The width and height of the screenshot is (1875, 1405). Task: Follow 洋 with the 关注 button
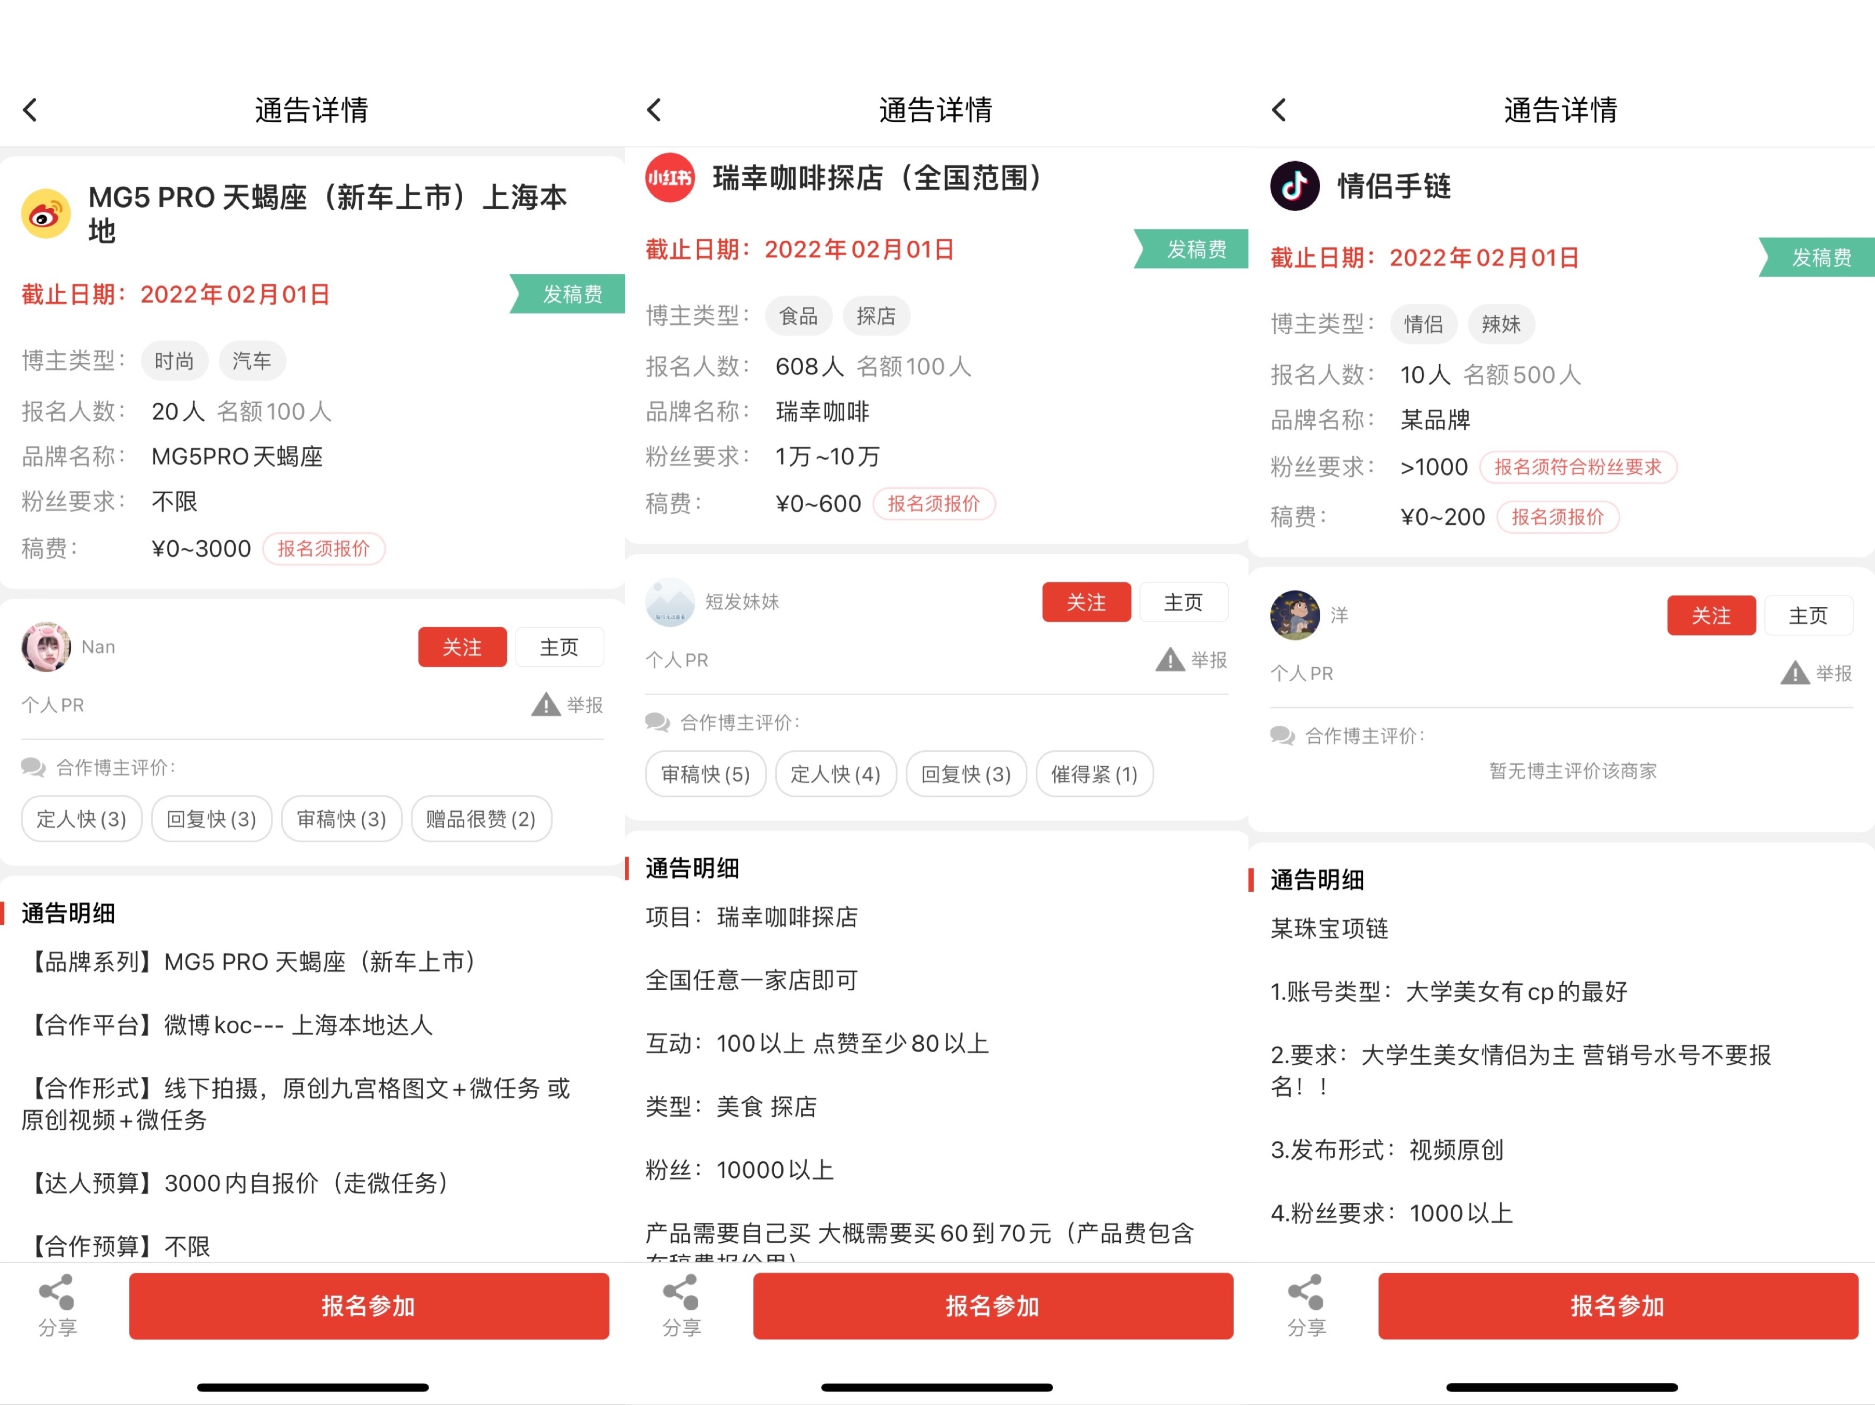click(x=1711, y=616)
